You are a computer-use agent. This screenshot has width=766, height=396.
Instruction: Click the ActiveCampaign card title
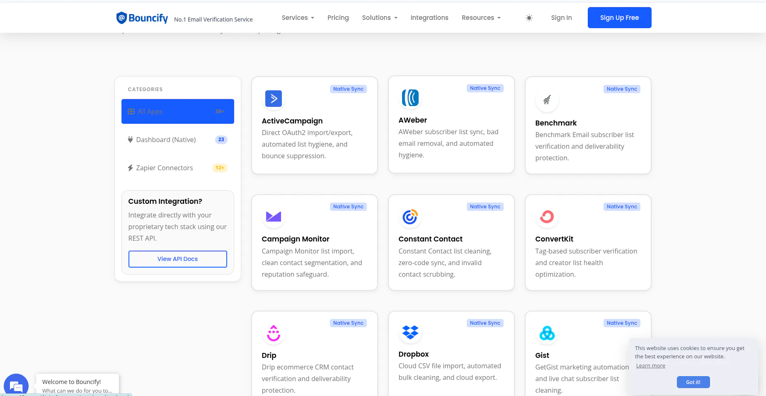(292, 121)
